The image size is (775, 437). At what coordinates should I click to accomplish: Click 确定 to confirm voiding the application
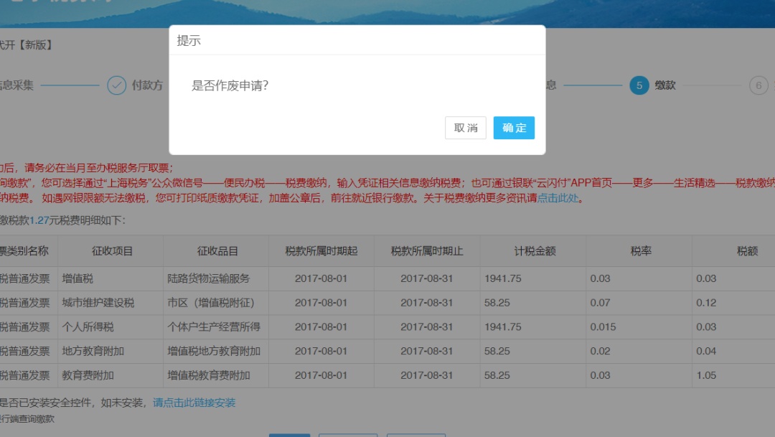tap(514, 128)
